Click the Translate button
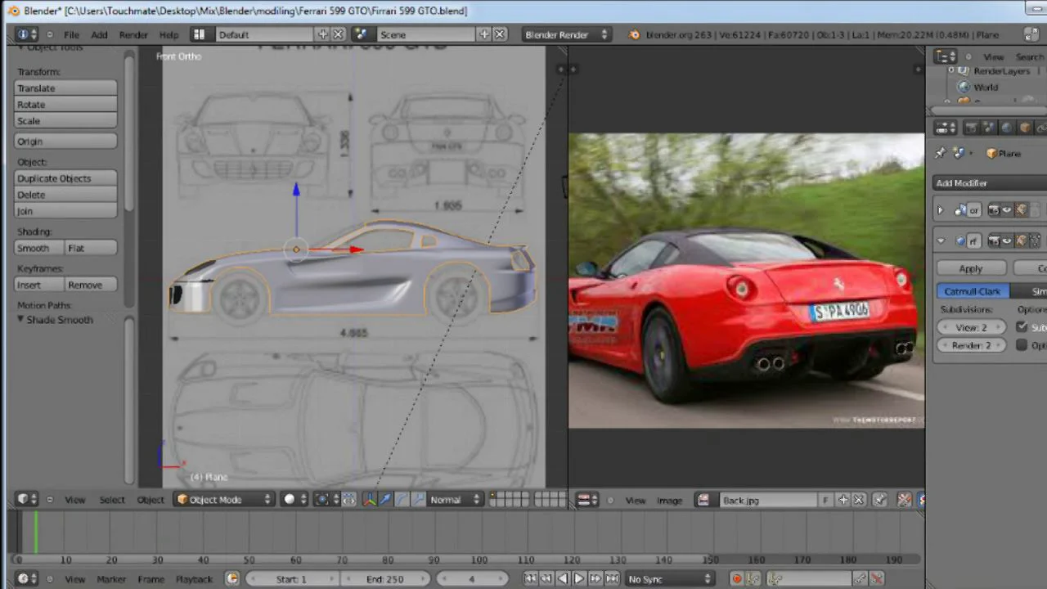Image resolution: width=1047 pixels, height=589 pixels. coord(65,88)
